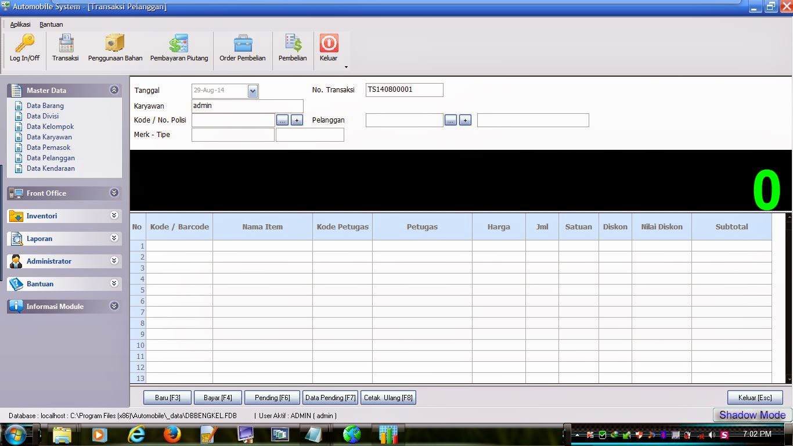Expand the Administrator panel
The height and width of the screenshot is (446, 793).
tap(114, 261)
